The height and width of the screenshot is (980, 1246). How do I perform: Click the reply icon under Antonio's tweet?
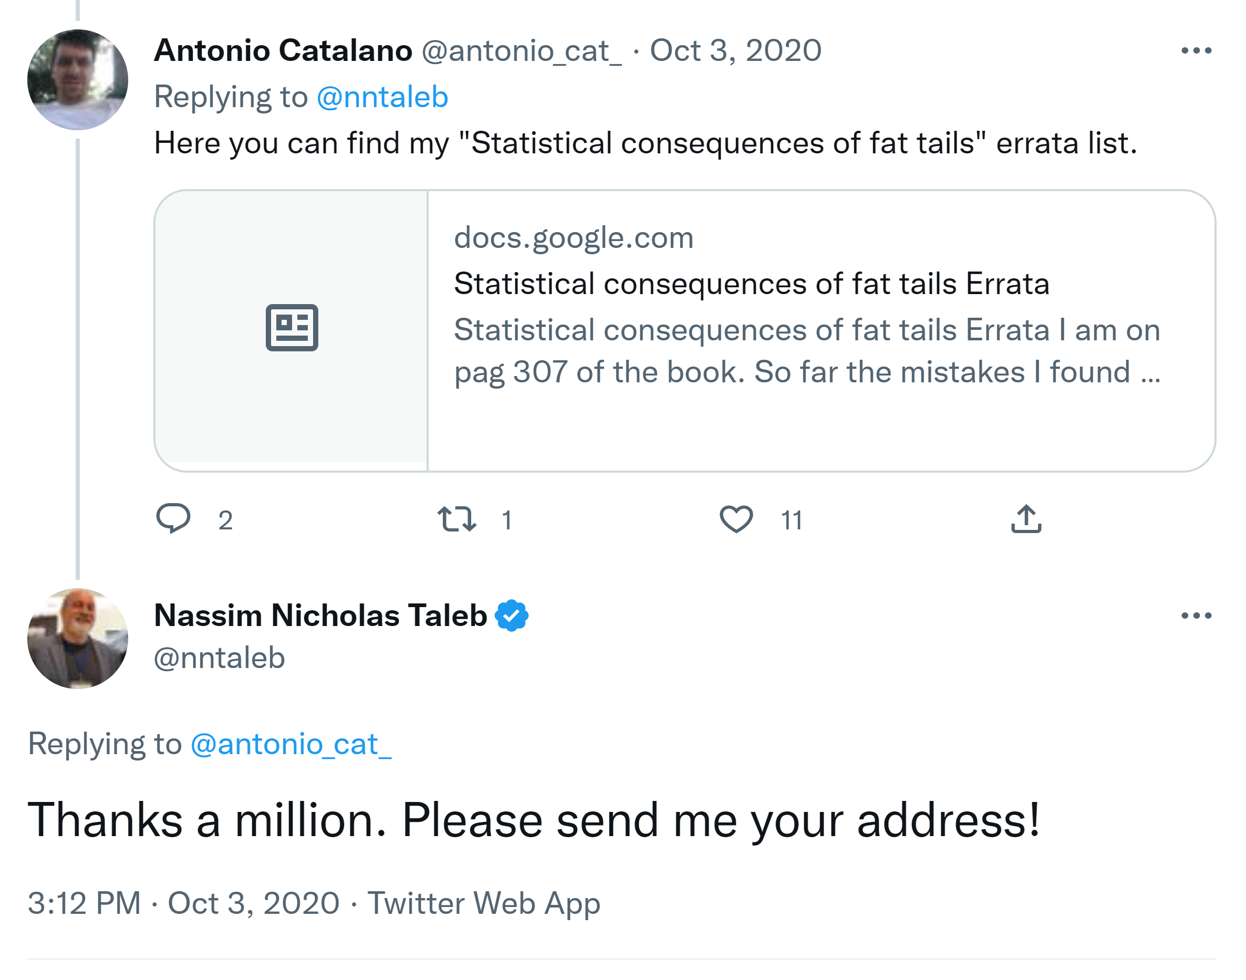pyautogui.click(x=173, y=519)
